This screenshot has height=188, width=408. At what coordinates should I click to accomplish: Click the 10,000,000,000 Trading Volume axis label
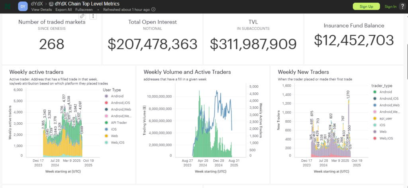[159, 96]
